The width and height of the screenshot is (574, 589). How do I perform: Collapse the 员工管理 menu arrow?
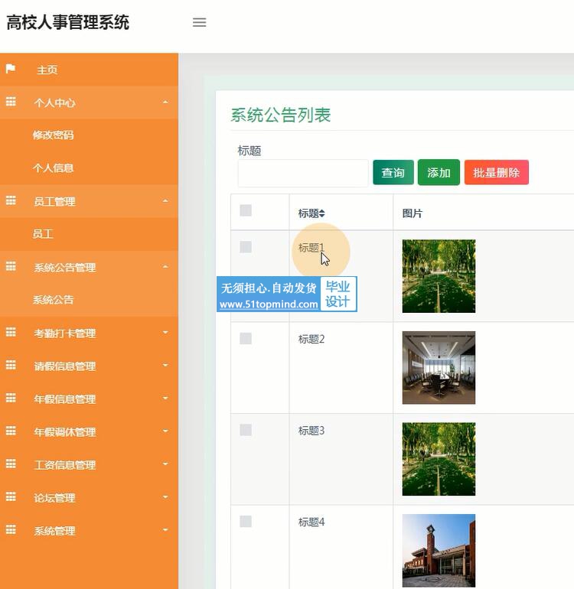(x=165, y=201)
